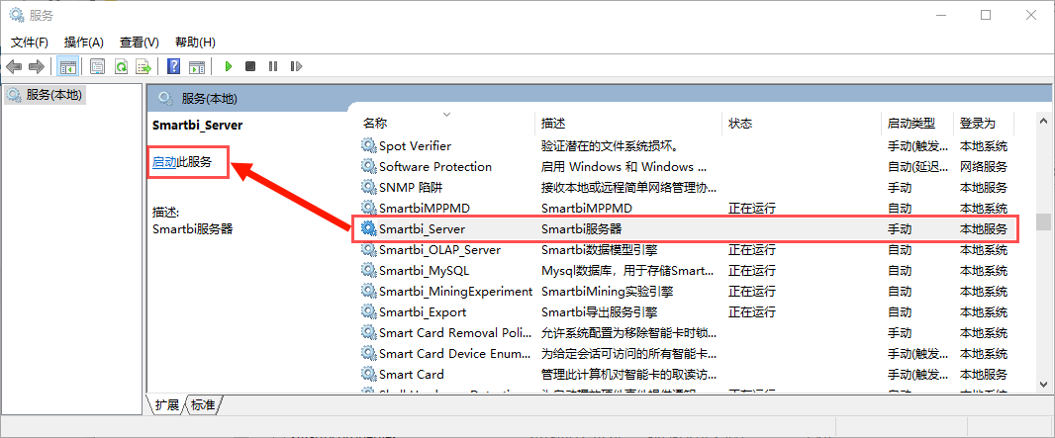
Task: Click gear icon of Spot Verifier row
Action: (x=369, y=145)
